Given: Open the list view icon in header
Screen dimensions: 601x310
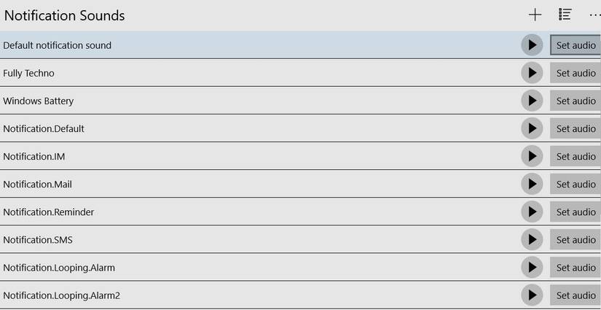Looking at the screenshot, I should tap(565, 15).
